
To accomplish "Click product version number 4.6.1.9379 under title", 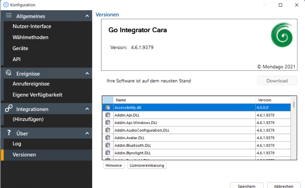I will [x=142, y=47].
